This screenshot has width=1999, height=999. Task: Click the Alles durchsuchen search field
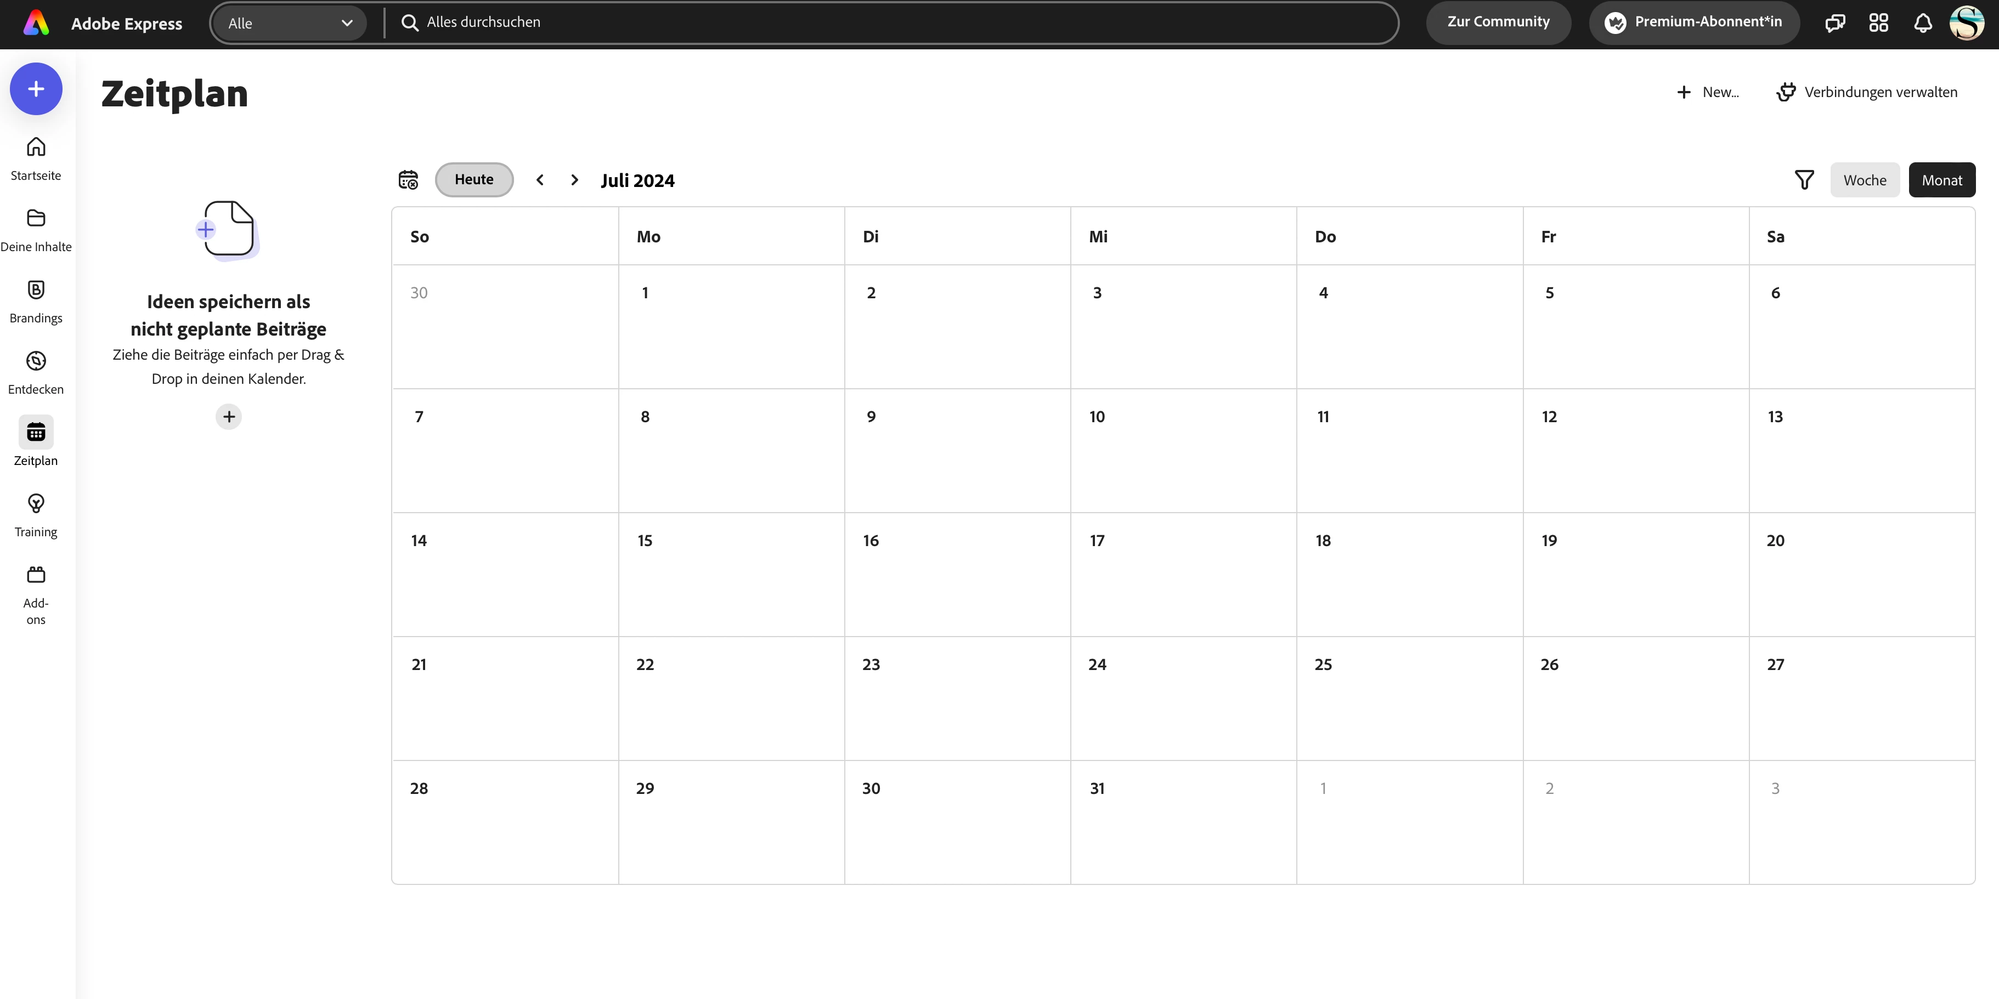click(x=893, y=22)
